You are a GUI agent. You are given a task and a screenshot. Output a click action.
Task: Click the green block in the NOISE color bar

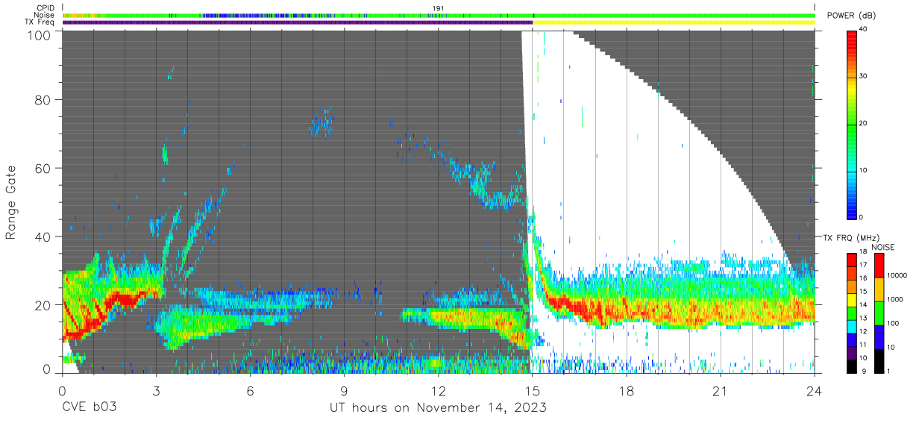pos(879,313)
